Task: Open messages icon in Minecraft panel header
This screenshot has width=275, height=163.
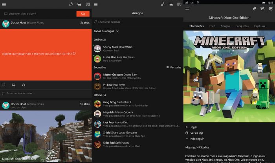Action: tap(271, 9)
